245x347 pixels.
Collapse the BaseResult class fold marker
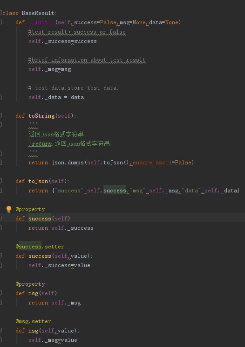(1, 13)
